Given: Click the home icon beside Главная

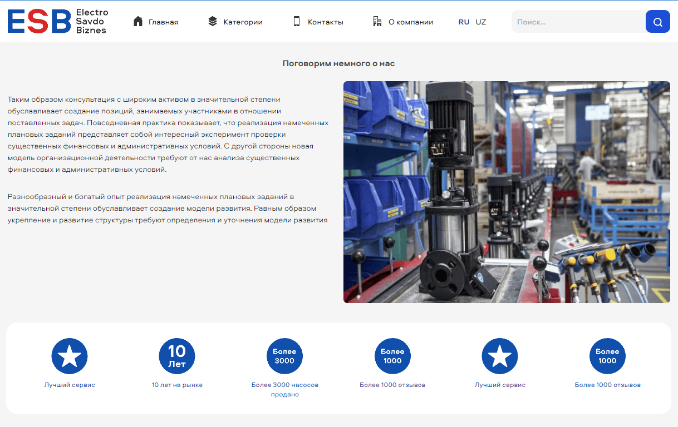Looking at the screenshot, I should 138,22.
